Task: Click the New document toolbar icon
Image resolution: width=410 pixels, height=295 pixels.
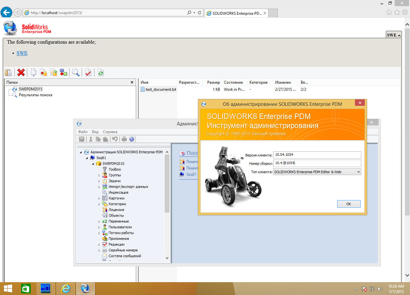Action: coord(33,72)
